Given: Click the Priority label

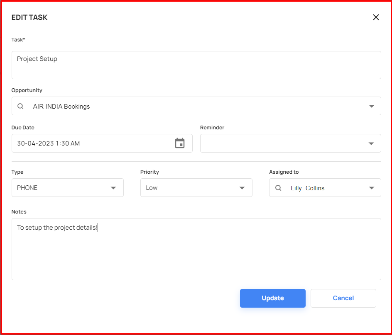Looking at the screenshot, I should click(x=149, y=172).
